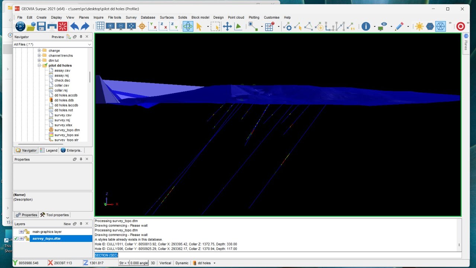Click the blue Redo arrow
The width and height of the screenshot is (476, 268).
click(85, 26)
